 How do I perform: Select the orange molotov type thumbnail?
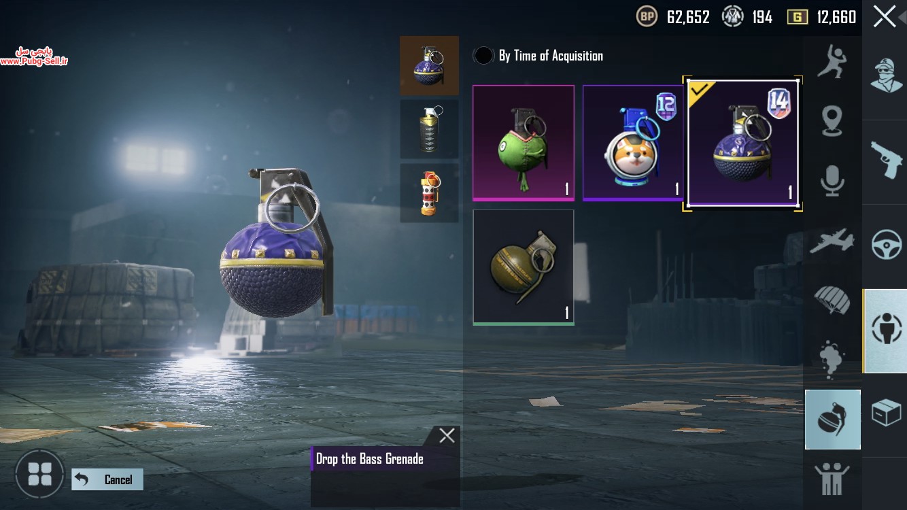429,193
